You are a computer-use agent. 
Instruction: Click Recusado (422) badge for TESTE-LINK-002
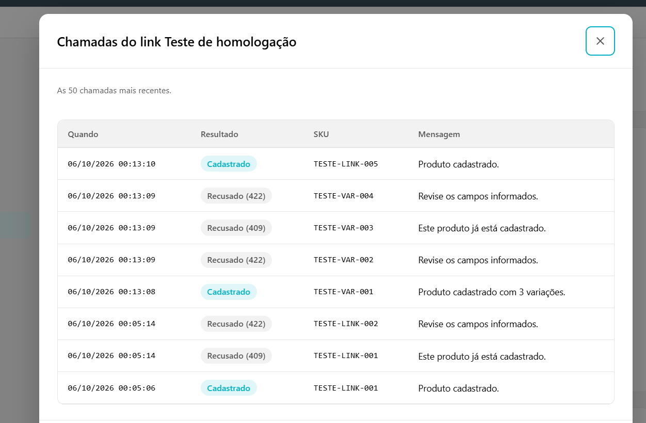tap(236, 324)
